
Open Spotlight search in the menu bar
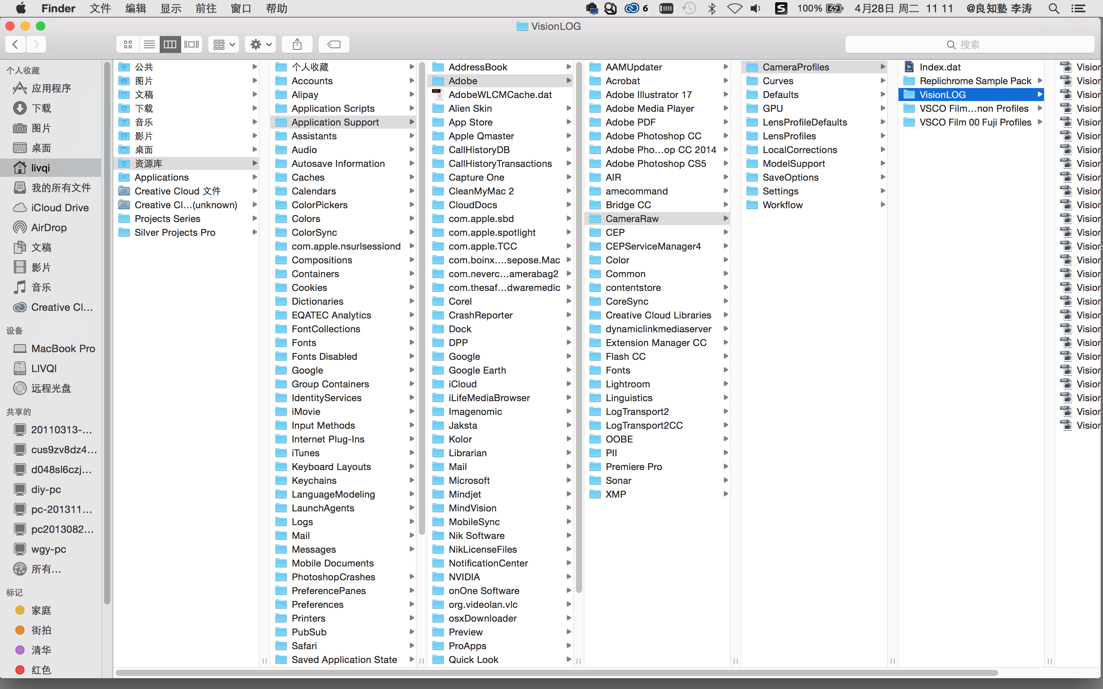[1053, 8]
